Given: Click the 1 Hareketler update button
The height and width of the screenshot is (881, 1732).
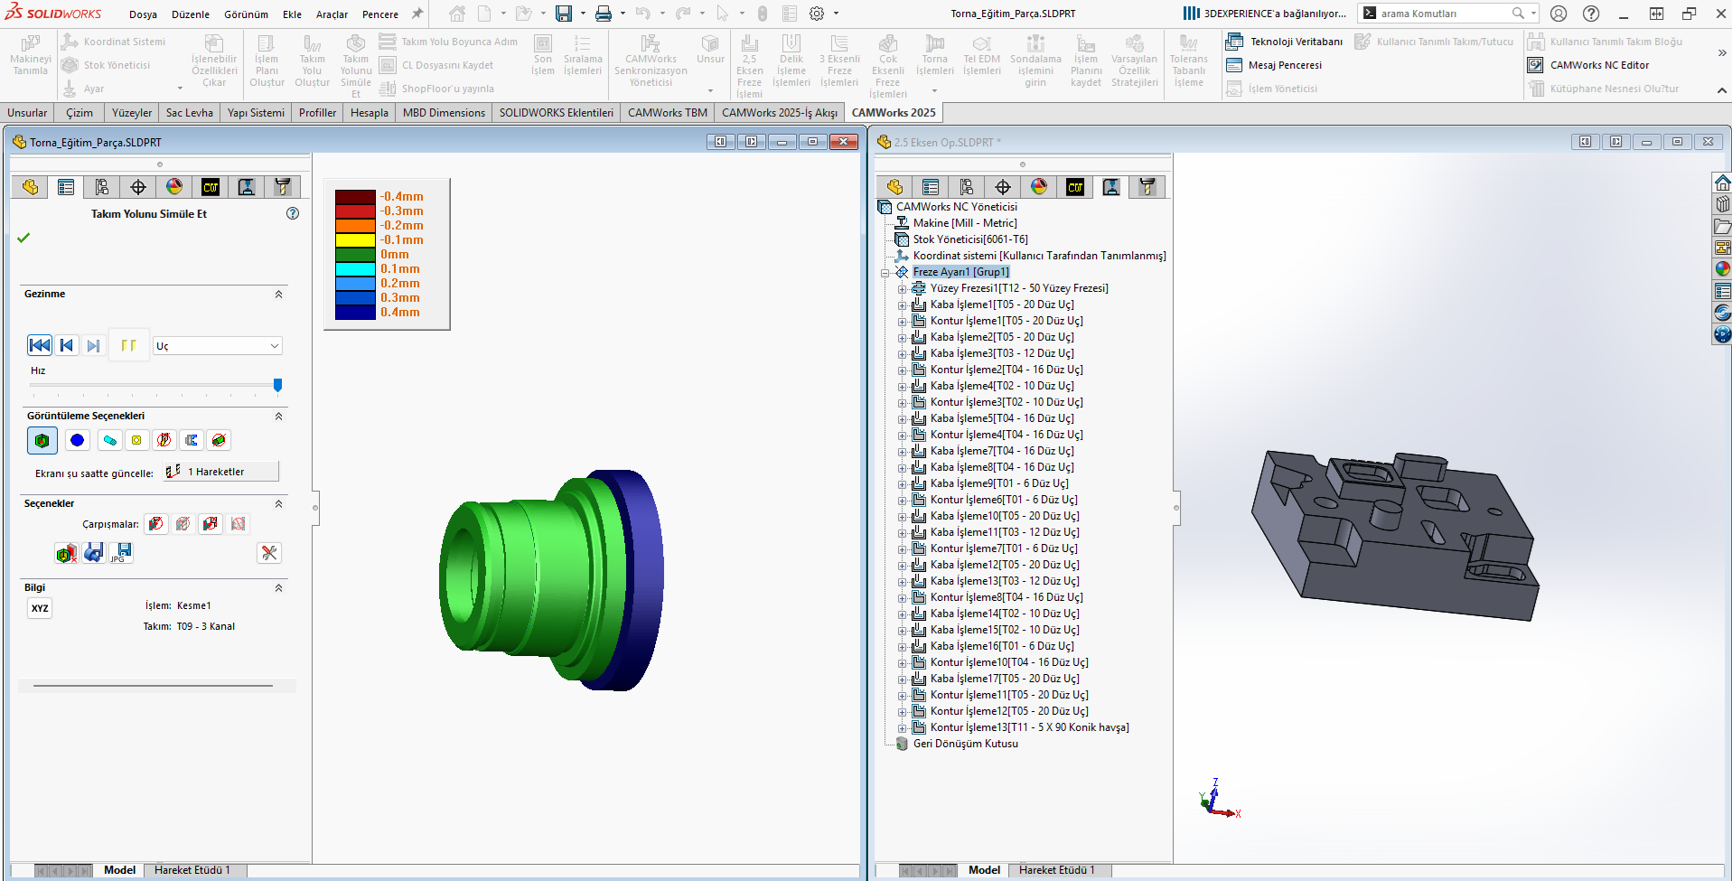Looking at the screenshot, I should point(221,472).
